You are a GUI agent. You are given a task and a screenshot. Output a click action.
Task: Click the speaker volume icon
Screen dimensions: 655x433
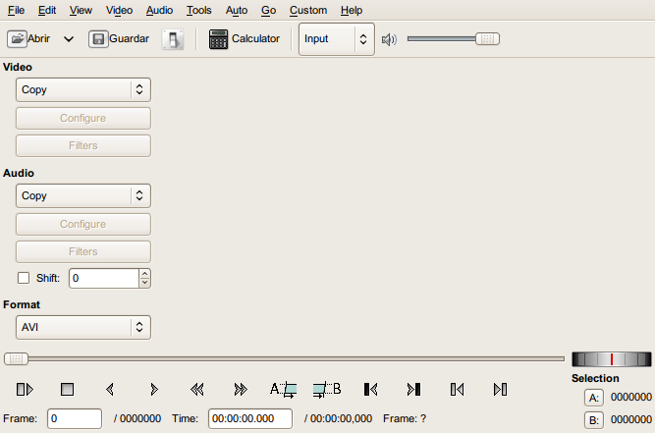coord(389,39)
